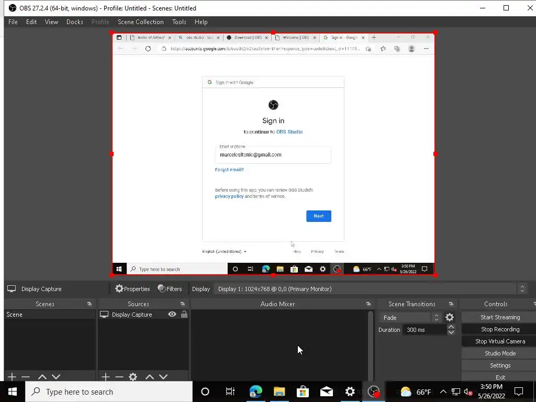Click the muted volume icon in system tray
The height and width of the screenshot is (402, 536).
point(468,392)
